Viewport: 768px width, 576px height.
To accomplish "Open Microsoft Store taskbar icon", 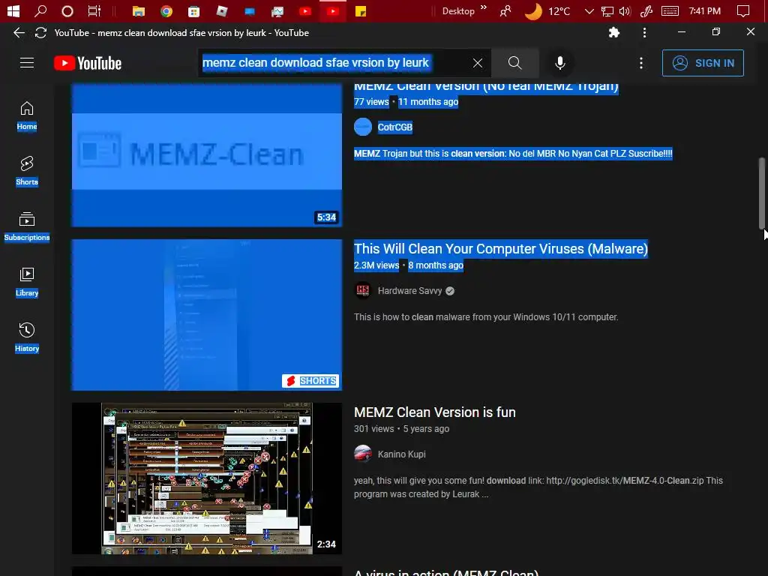I will pyautogui.click(x=194, y=10).
